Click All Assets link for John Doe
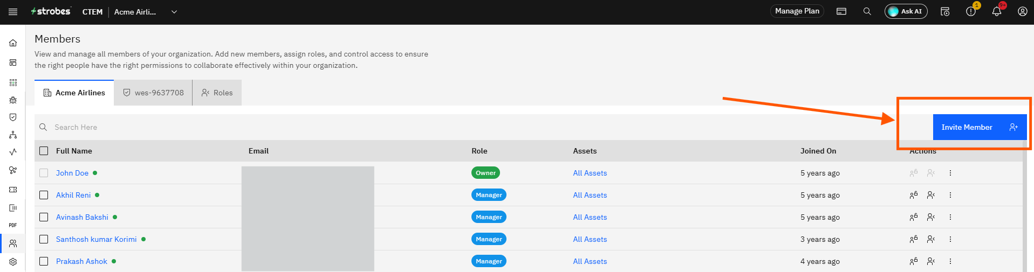1034x272 pixels. pos(590,173)
